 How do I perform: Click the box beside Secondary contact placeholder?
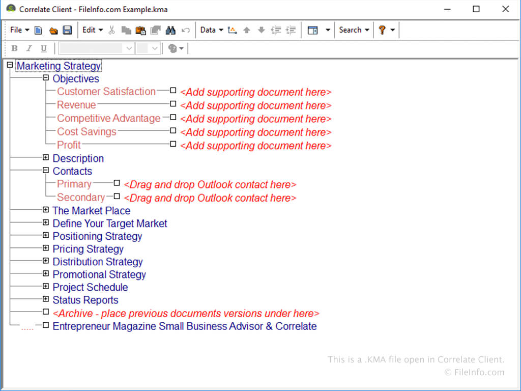coord(117,196)
